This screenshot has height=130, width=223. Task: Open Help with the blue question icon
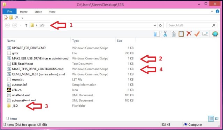point(217,11)
